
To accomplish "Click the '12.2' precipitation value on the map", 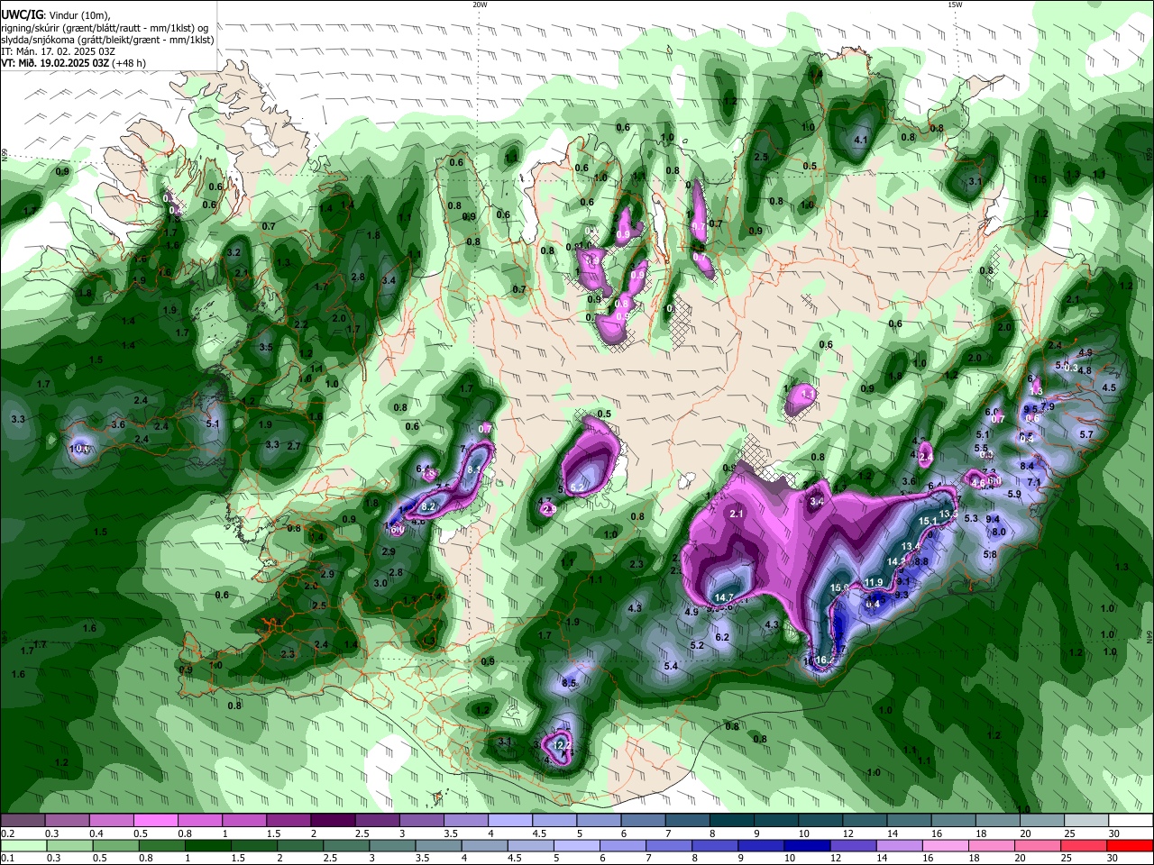I will coord(562,745).
